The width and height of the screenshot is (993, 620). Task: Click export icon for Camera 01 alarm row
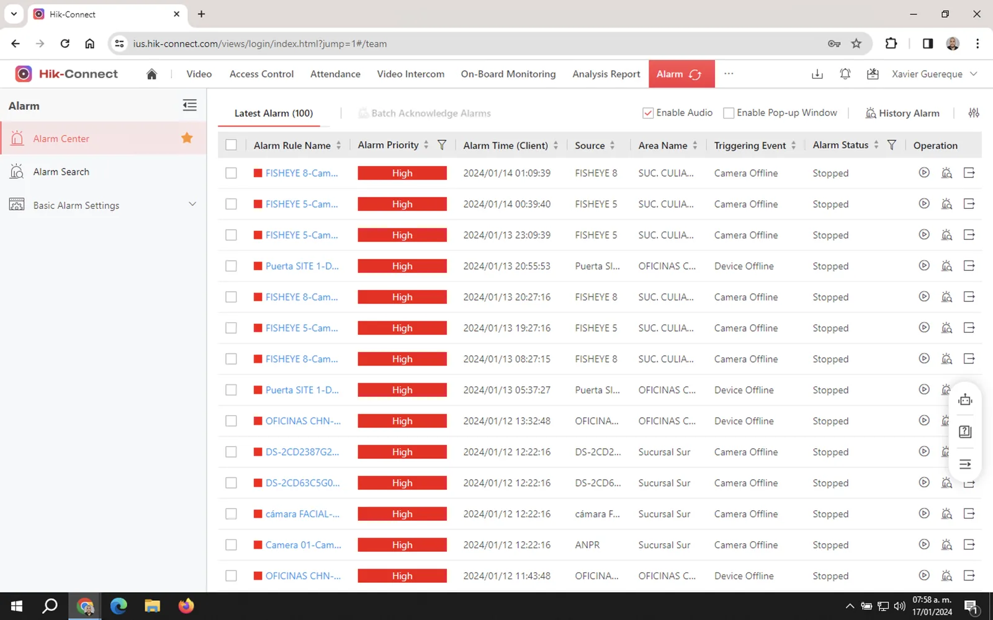tap(969, 544)
